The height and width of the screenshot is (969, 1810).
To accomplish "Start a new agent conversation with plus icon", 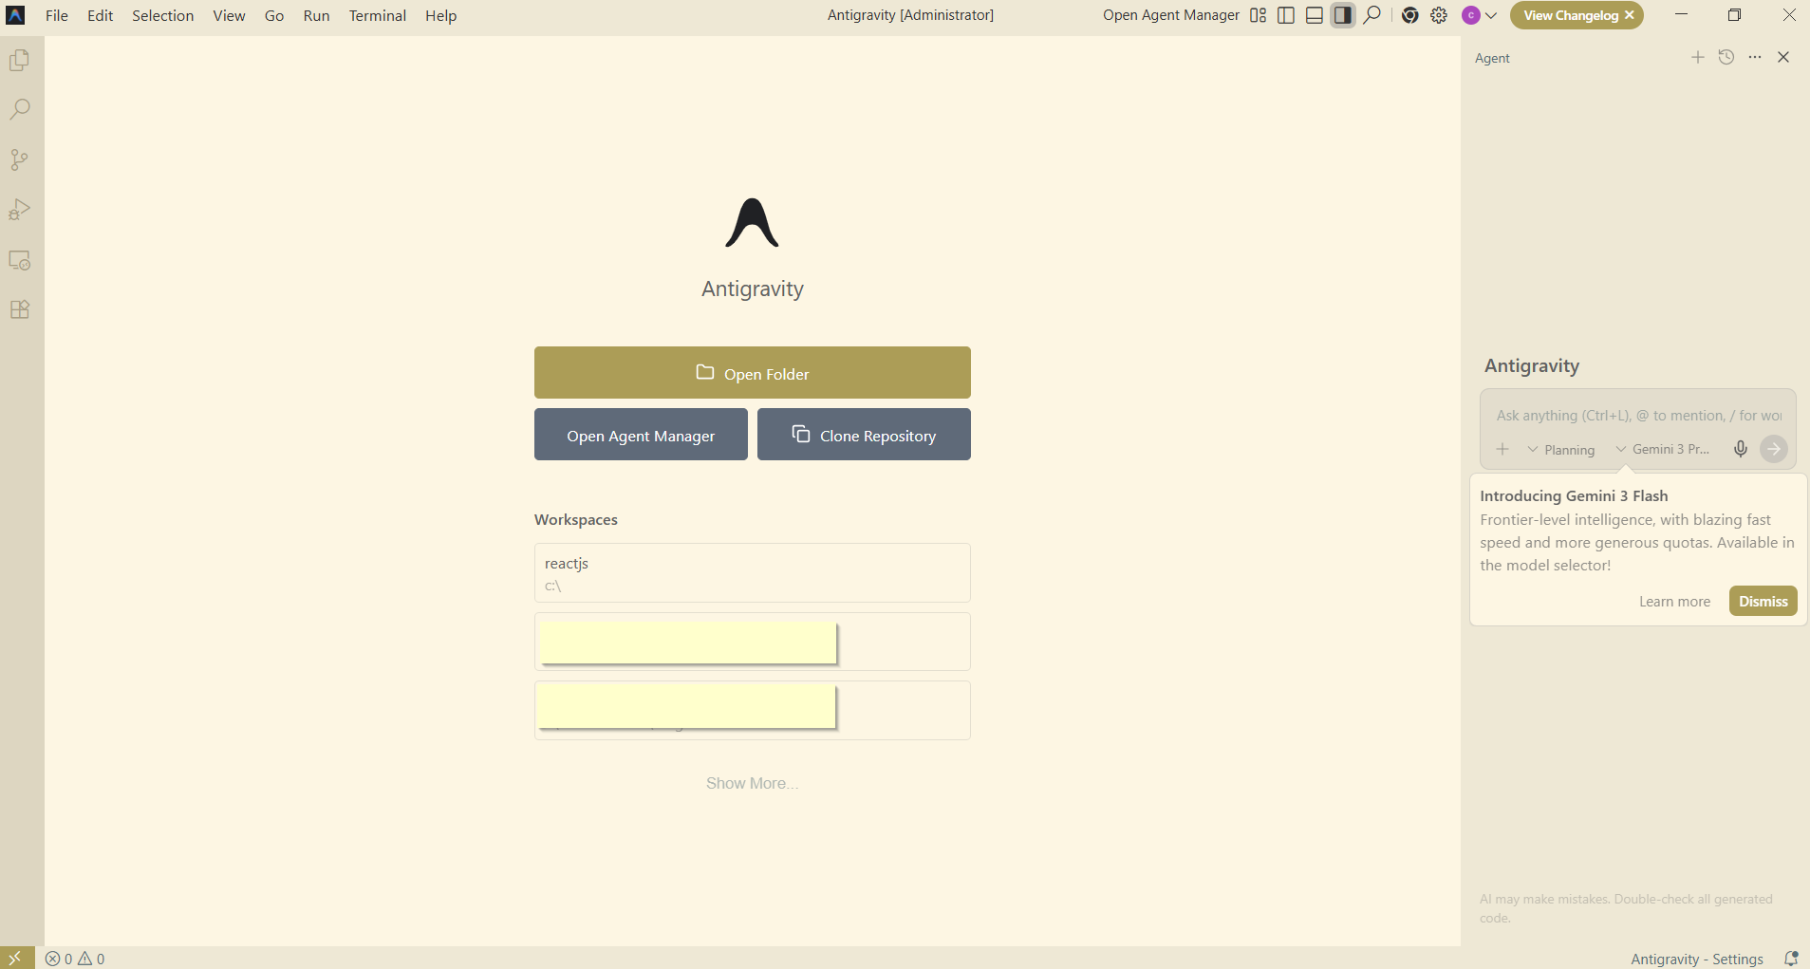I will point(1697,58).
